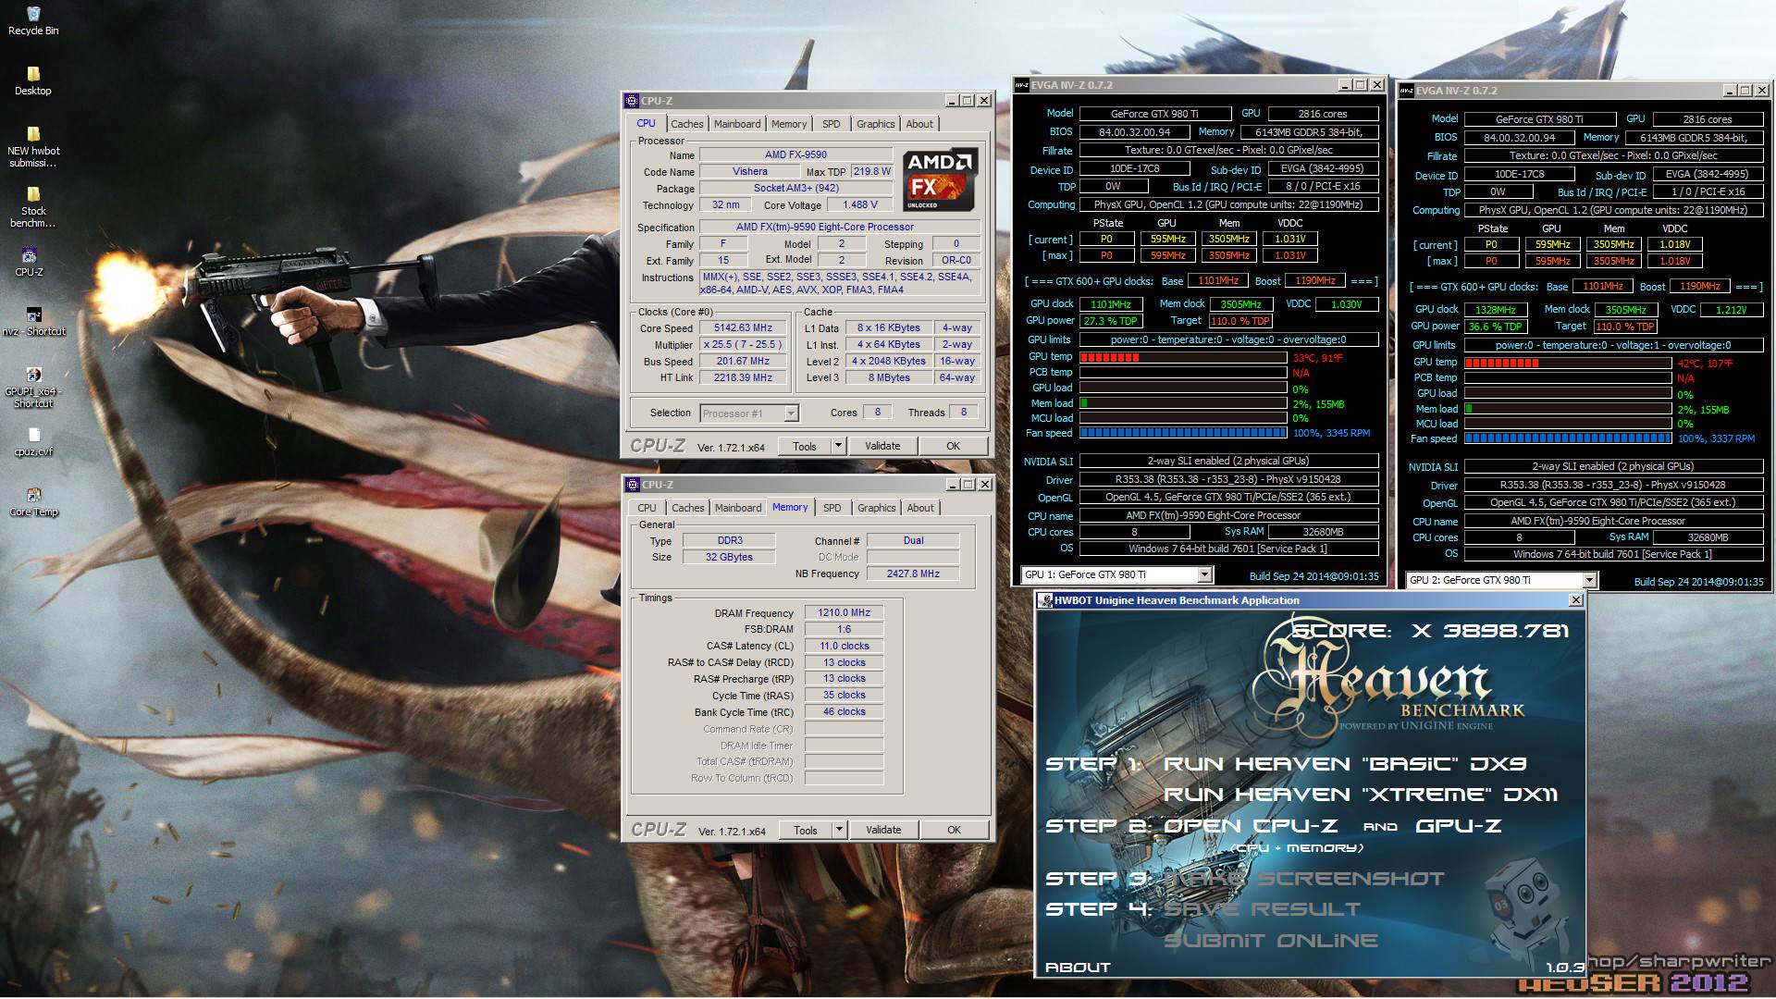Switch to Mainboard tab in upper CPU-Z window
Viewport: 1776px width, 999px height.
(737, 124)
